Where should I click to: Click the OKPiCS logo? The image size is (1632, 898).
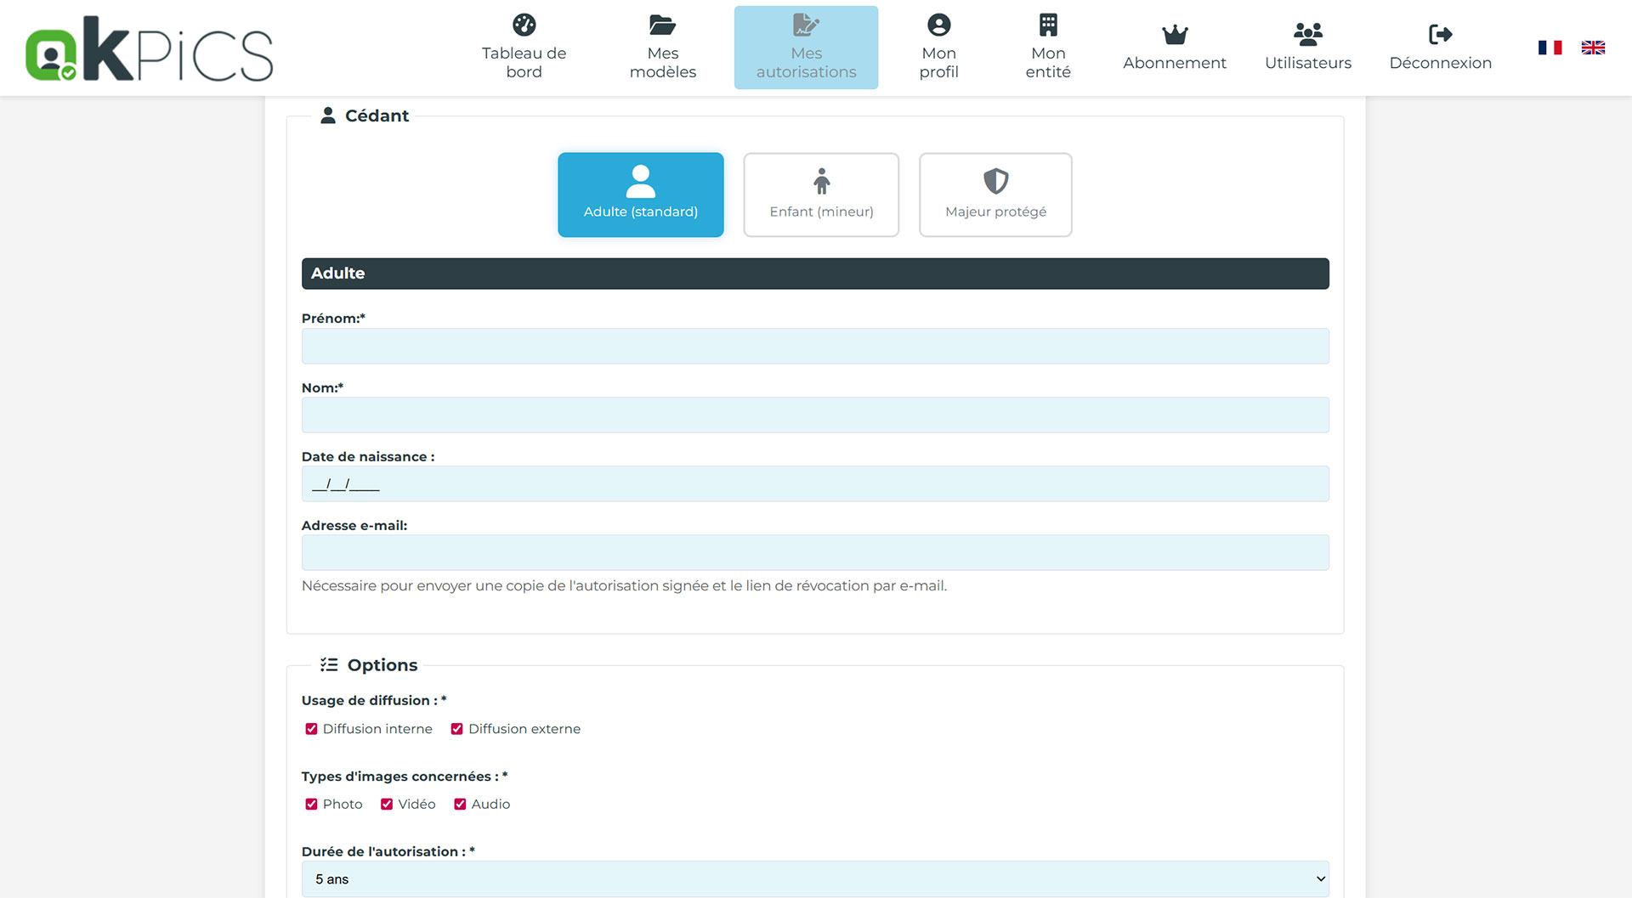[150, 49]
